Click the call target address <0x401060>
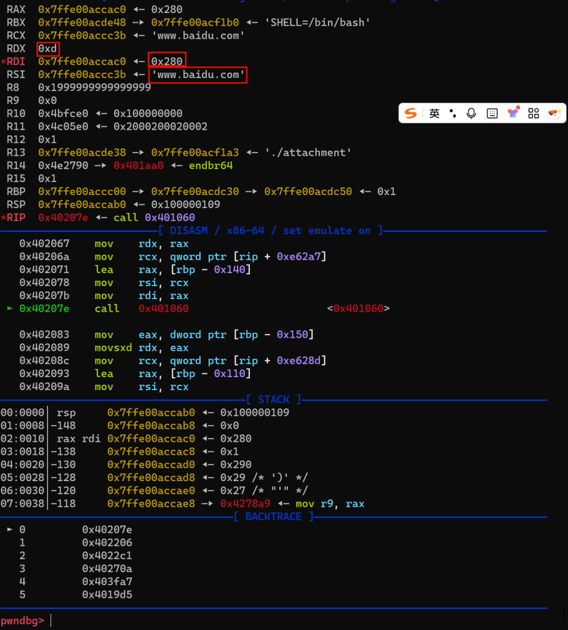This screenshot has width=568, height=630. point(358,308)
